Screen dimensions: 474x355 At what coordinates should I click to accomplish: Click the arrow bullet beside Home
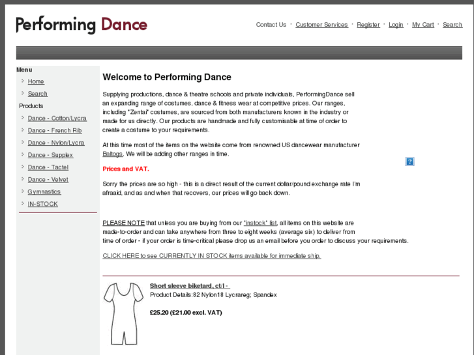pos(23,81)
